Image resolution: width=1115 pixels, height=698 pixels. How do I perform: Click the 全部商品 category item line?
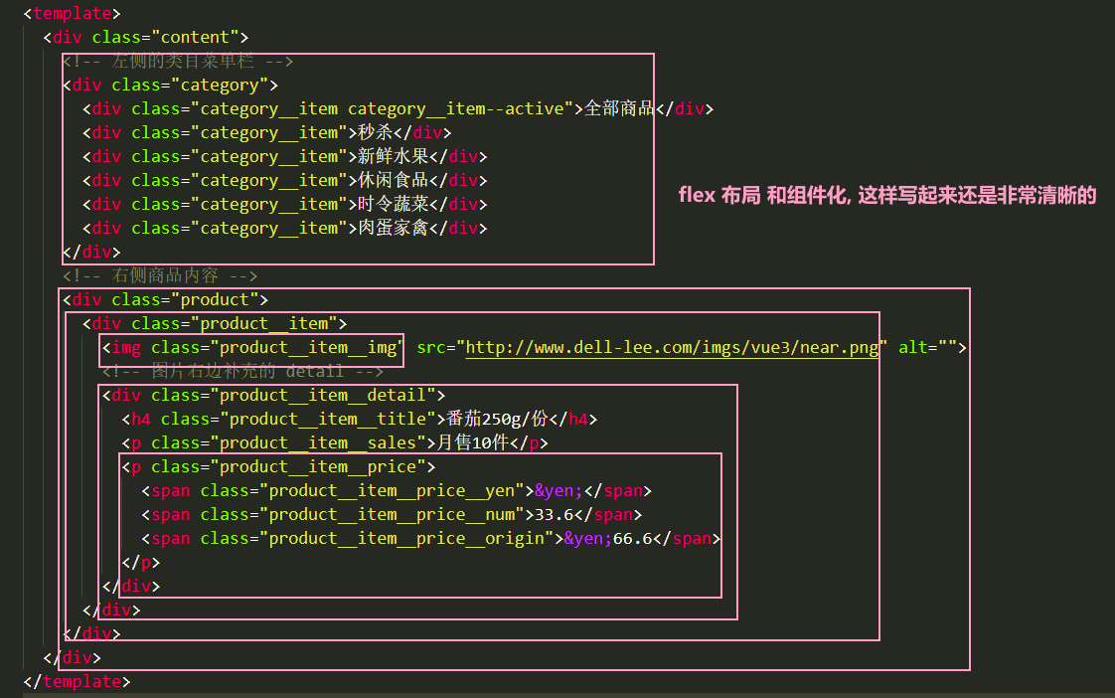[x=398, y=108]
